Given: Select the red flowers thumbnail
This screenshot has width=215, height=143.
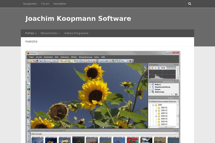Looking at the screenshot, I should [x=133, y=140].
